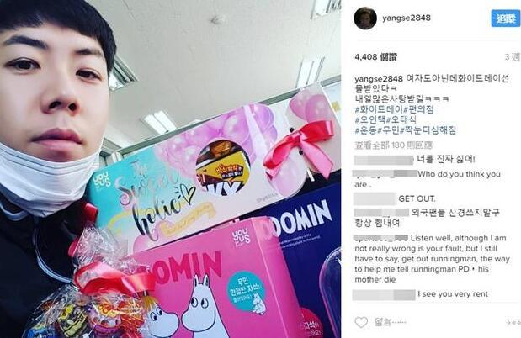Open the more options dots icon
The height and width of the screenshot is (338, 521).
(x=513, y=322)
